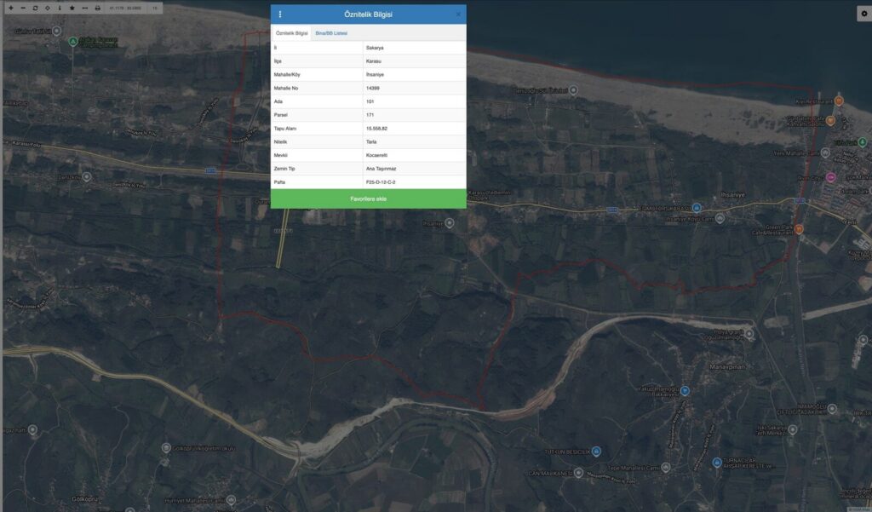Screen dimensions: 872x512
Task: Click the Green Park Cafe & Restaurant pin
Action: (x=799, y=228)
